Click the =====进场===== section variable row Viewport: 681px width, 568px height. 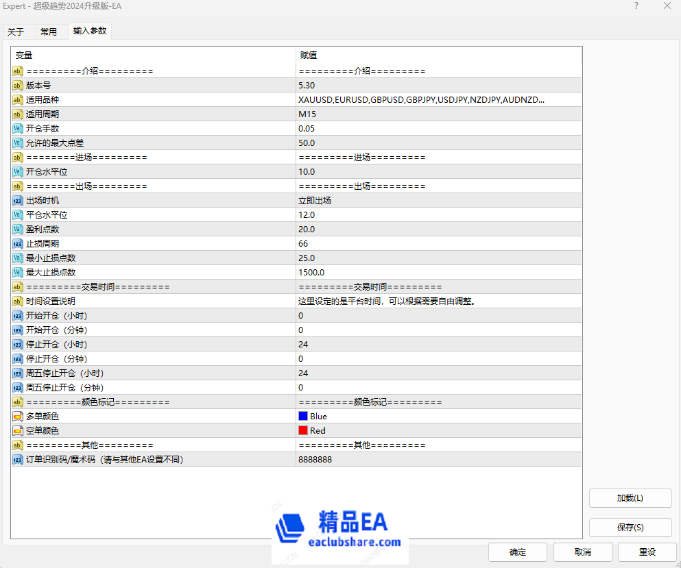(154, 157)
